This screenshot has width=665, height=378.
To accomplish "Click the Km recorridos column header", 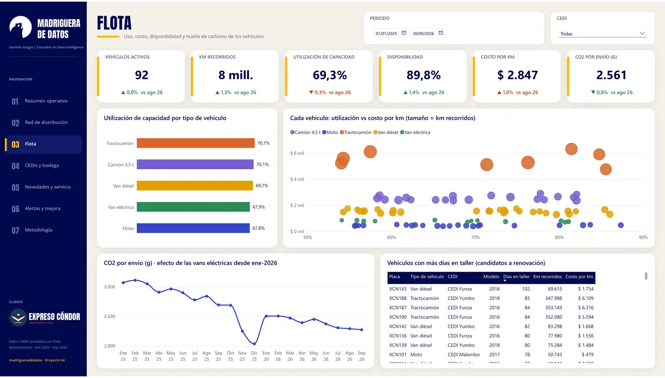I will [547, 277].
